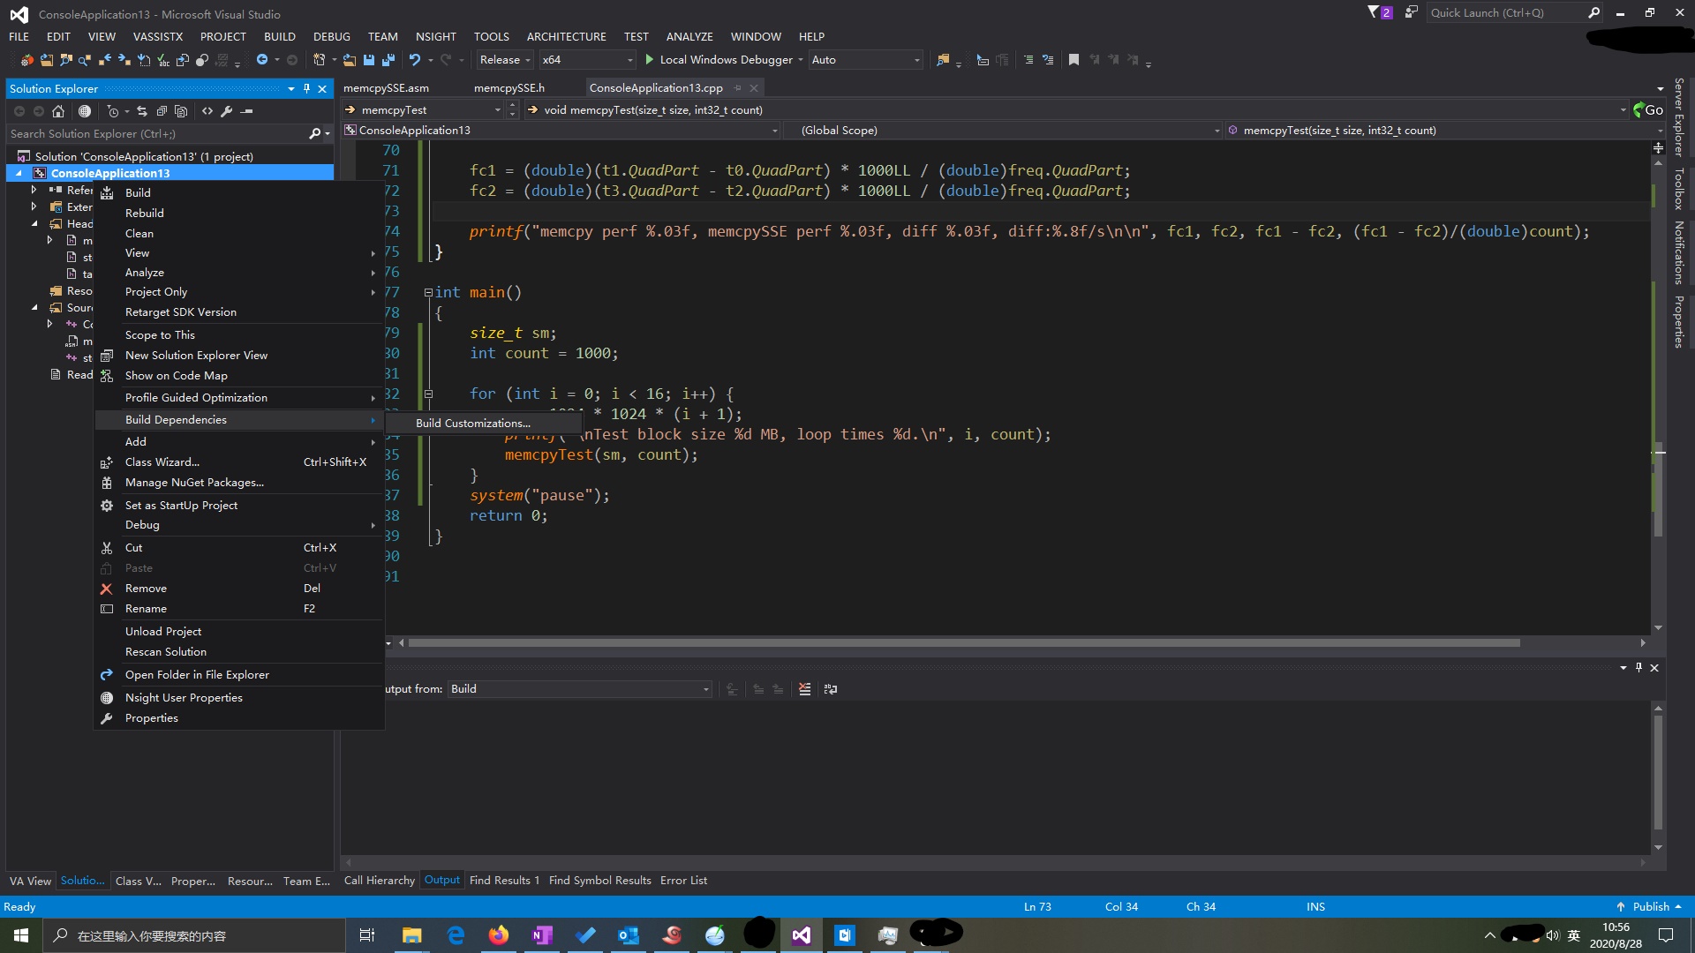The height and width of the screenshot is (953, 1695).
Task: Collapse the main() function outline
Action: pos(428,292)
